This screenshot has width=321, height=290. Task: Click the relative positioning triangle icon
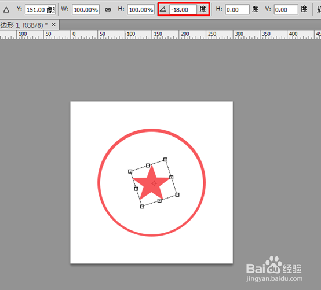pos(6,10)
